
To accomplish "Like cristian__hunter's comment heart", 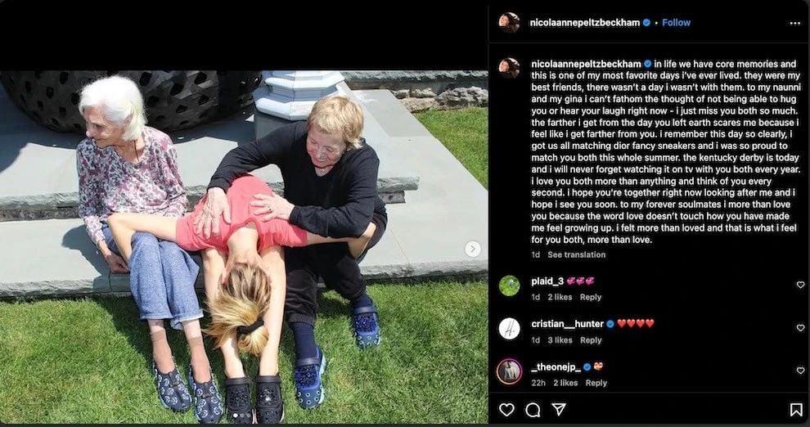I will click(x=800, y=328).
